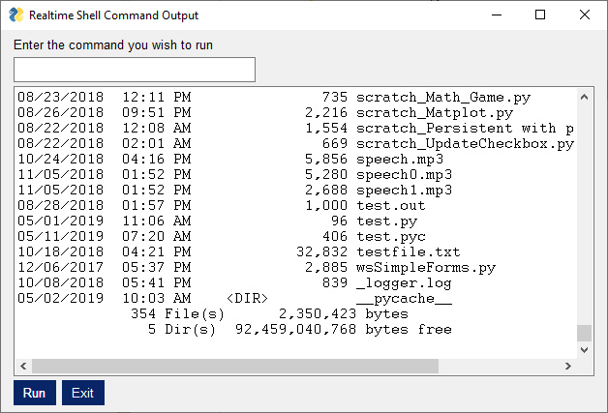Maximize the Realtime Shell Command Output window
Viewport: 608px width, 413px height.
(540, 15)
